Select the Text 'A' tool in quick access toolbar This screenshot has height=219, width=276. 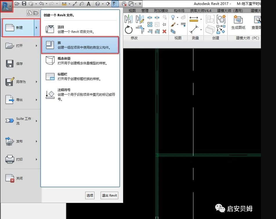click(89, 4)
